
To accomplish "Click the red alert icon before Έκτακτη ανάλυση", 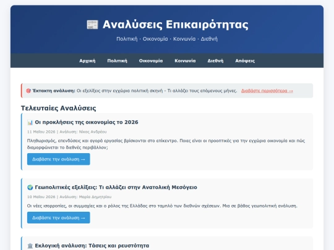I will click(28, 91).
